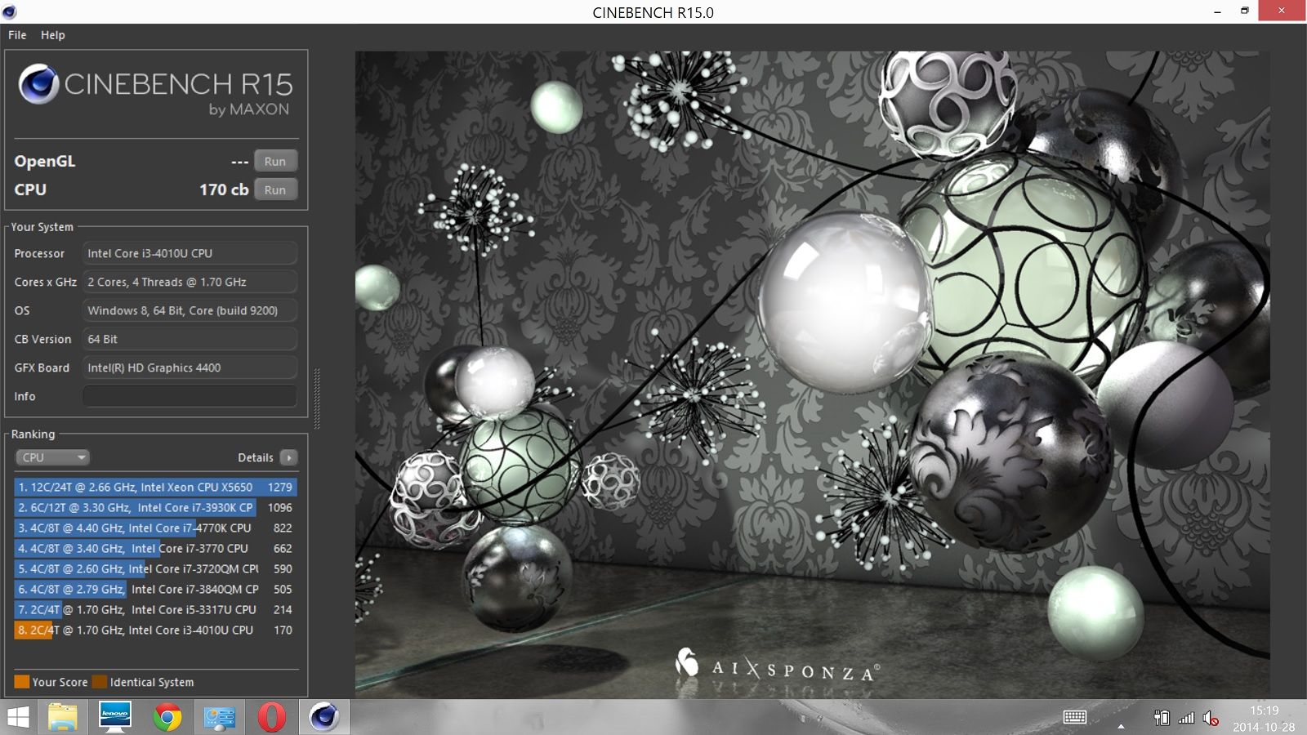The height and width of the screenshot is (735, 1307).
Task: Click the rendered scene image
Action: tap(812, 374)
